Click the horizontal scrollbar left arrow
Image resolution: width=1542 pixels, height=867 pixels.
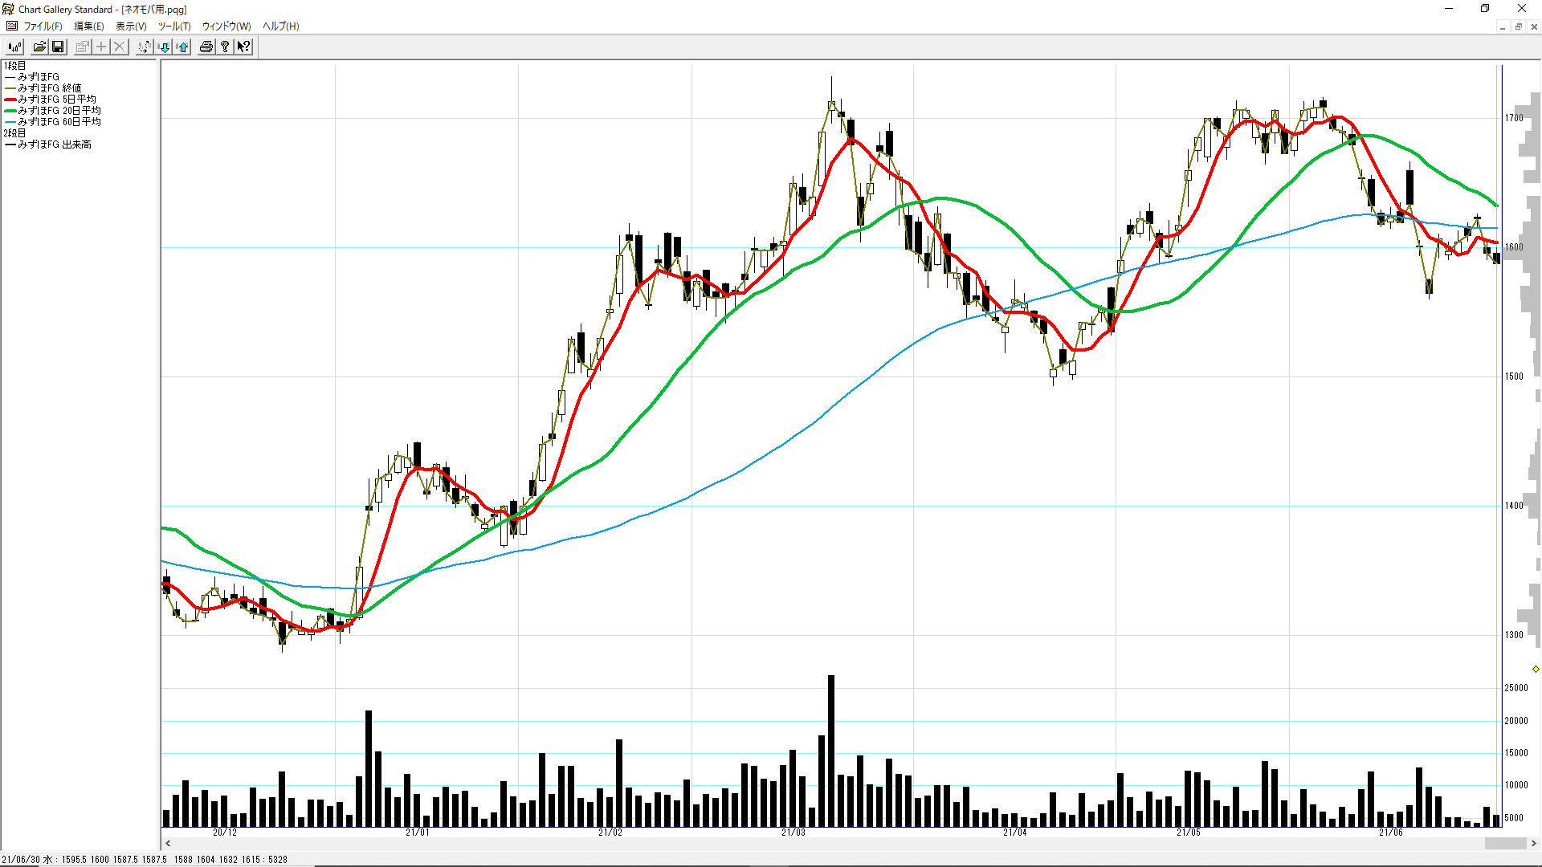pyautogui.click(x=168, y=844)
